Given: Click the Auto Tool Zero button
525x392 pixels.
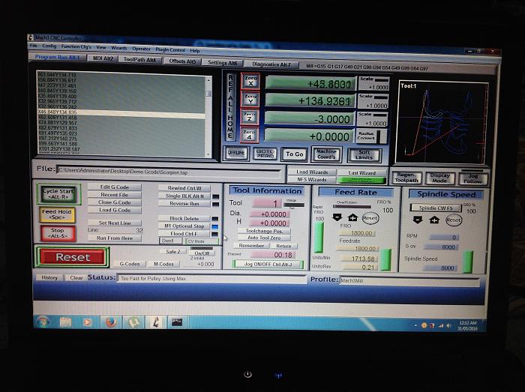Looking at the screenshot, I should point(264,238).
